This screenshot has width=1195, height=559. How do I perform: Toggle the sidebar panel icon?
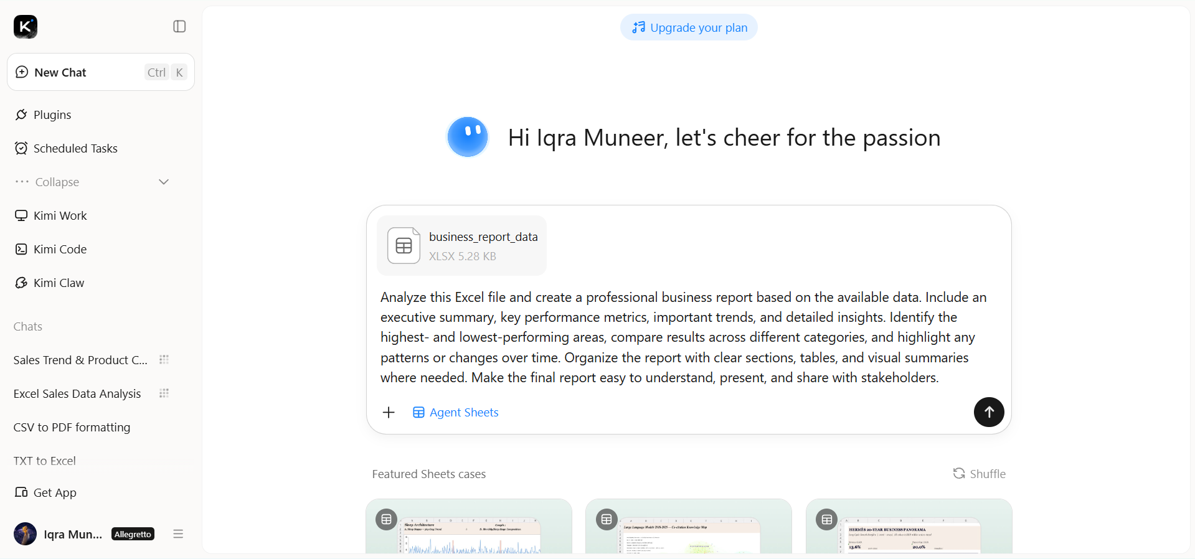pos(179,26)
